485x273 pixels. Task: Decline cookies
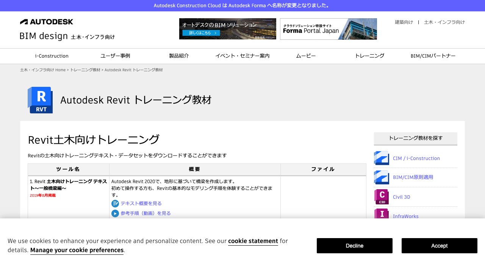click(x=355, y=246)
